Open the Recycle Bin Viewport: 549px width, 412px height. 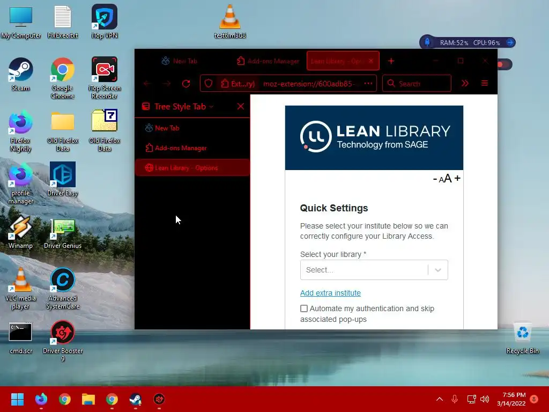click(x=522, y=338)
